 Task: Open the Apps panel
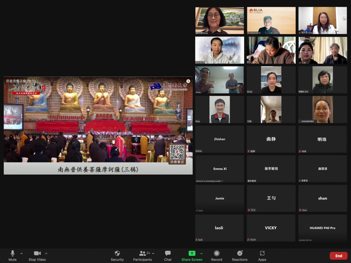[x=262, y=255]
